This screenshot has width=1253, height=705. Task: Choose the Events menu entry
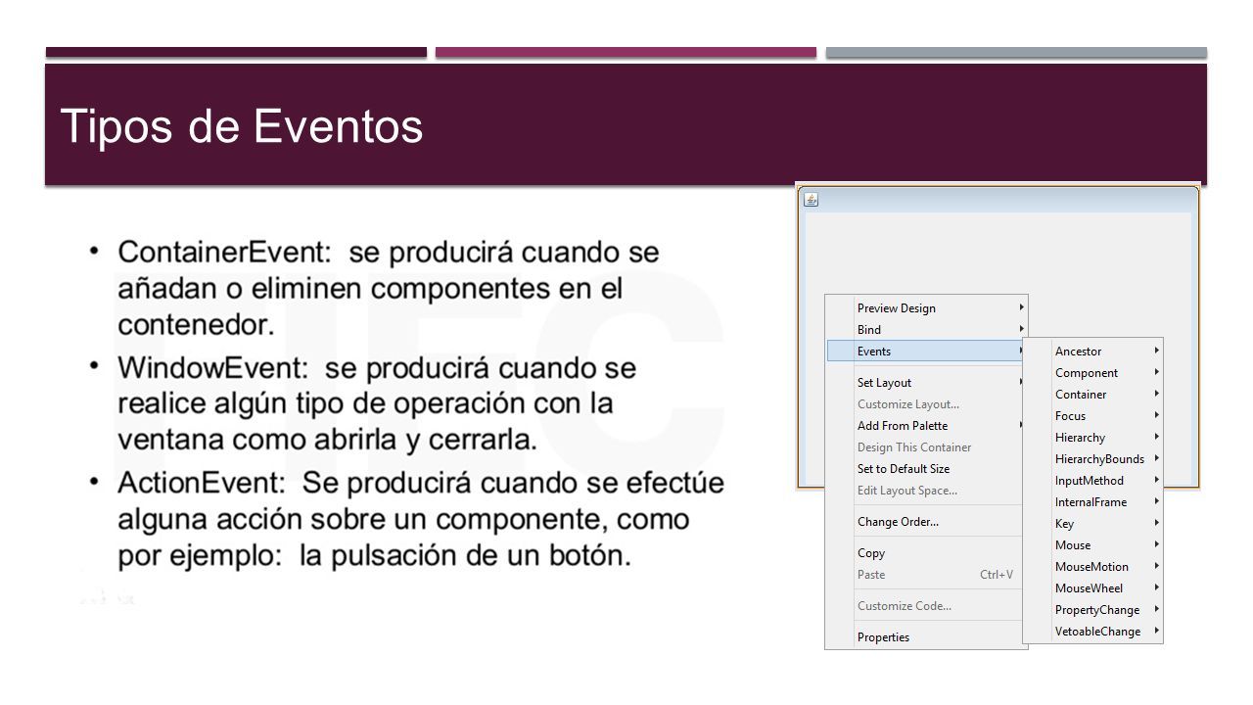pos(926,351)
